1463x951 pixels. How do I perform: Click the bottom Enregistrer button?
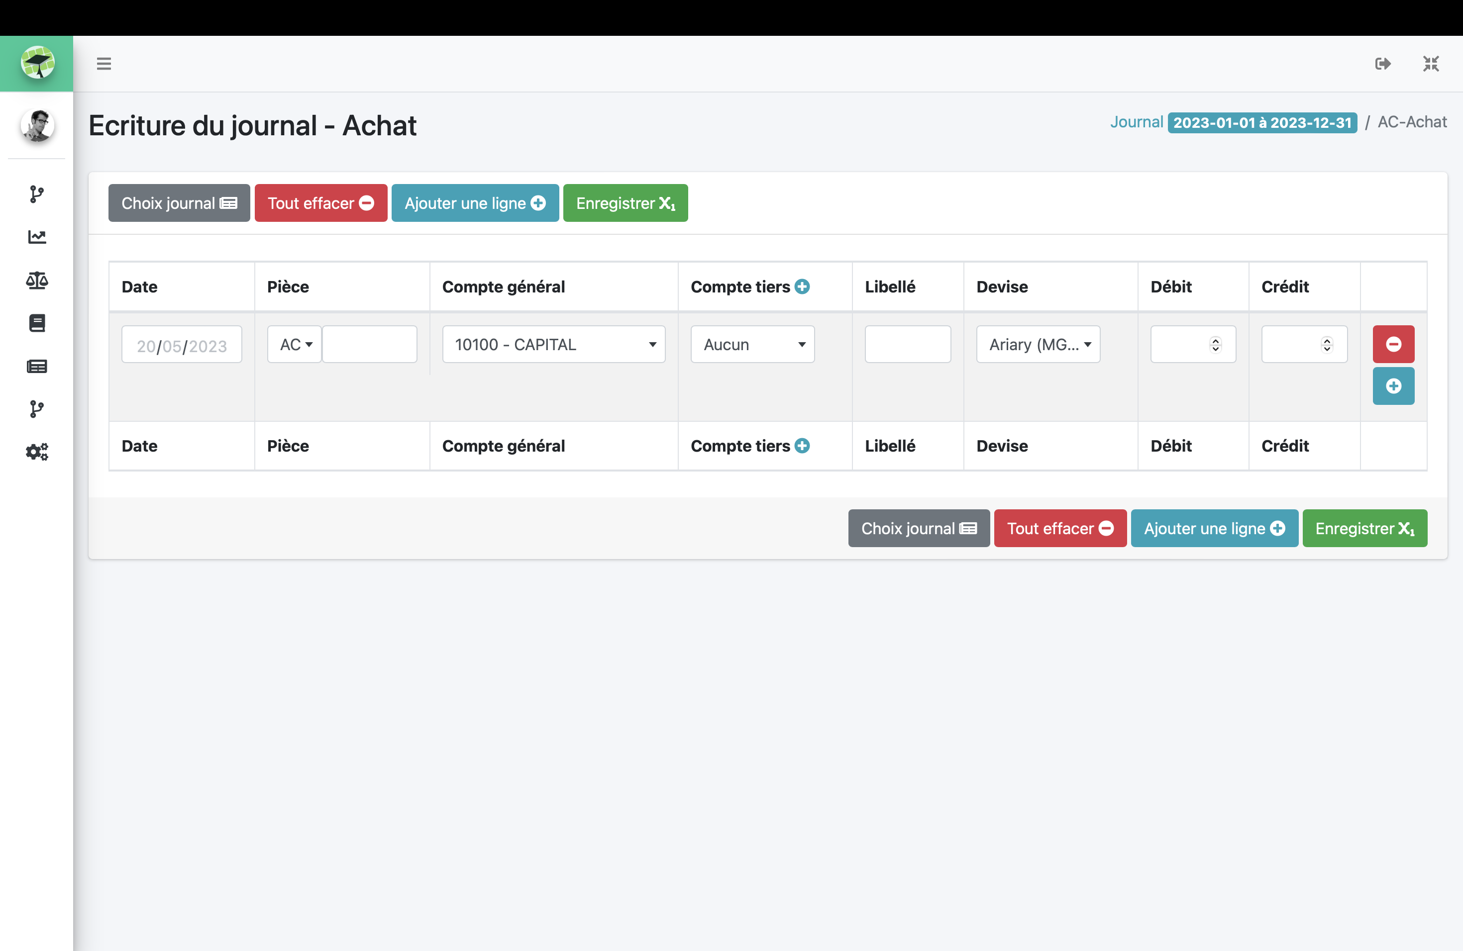tap(1364, 528)
